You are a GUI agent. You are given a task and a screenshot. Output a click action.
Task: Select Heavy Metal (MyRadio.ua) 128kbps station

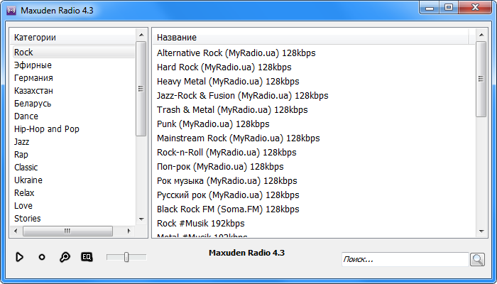[228, 82]
